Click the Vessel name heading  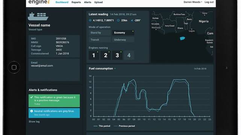coord(39,25)
